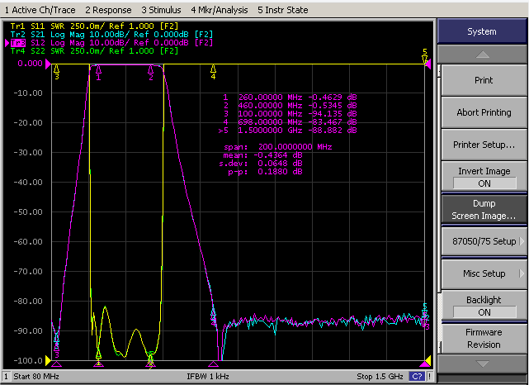The width and height of the screenshot is (529, 385).
Task: Select marker 4 triangle on the trace
Action: (213, 69)
